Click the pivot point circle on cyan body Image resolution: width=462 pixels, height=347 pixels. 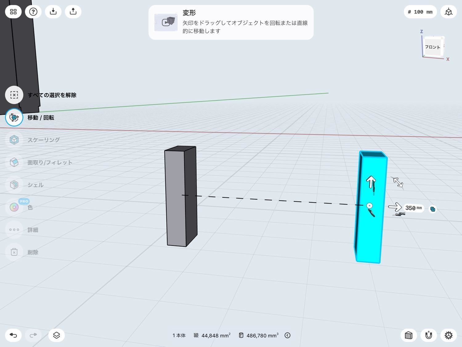(x=369, y=206)
